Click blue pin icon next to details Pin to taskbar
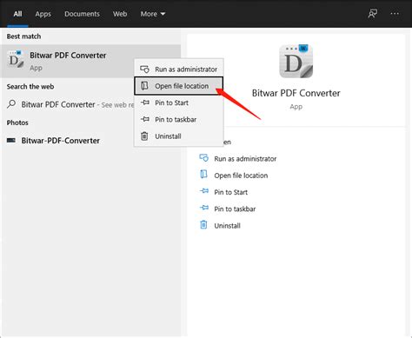The image size is (412, 338). (204, 208)
